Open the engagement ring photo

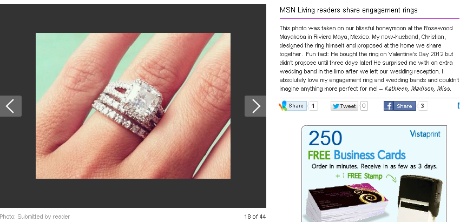133,106
